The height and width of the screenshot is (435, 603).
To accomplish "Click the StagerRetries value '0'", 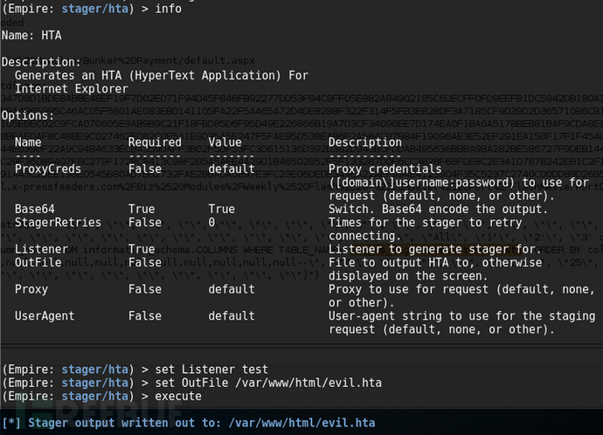I will (x=211, y=222).
